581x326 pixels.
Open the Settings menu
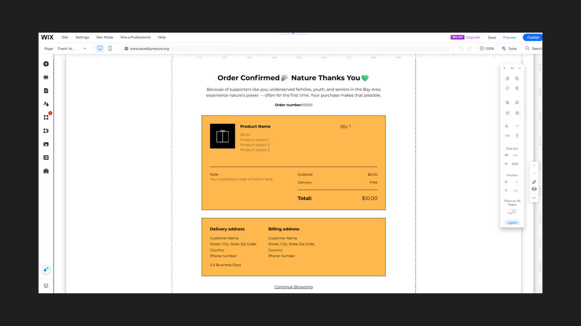click(x=82, y=37)
